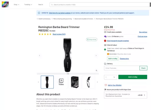Click the search magnifier icon
This screenshot has width=151, height=110.
tap(52, 5)
